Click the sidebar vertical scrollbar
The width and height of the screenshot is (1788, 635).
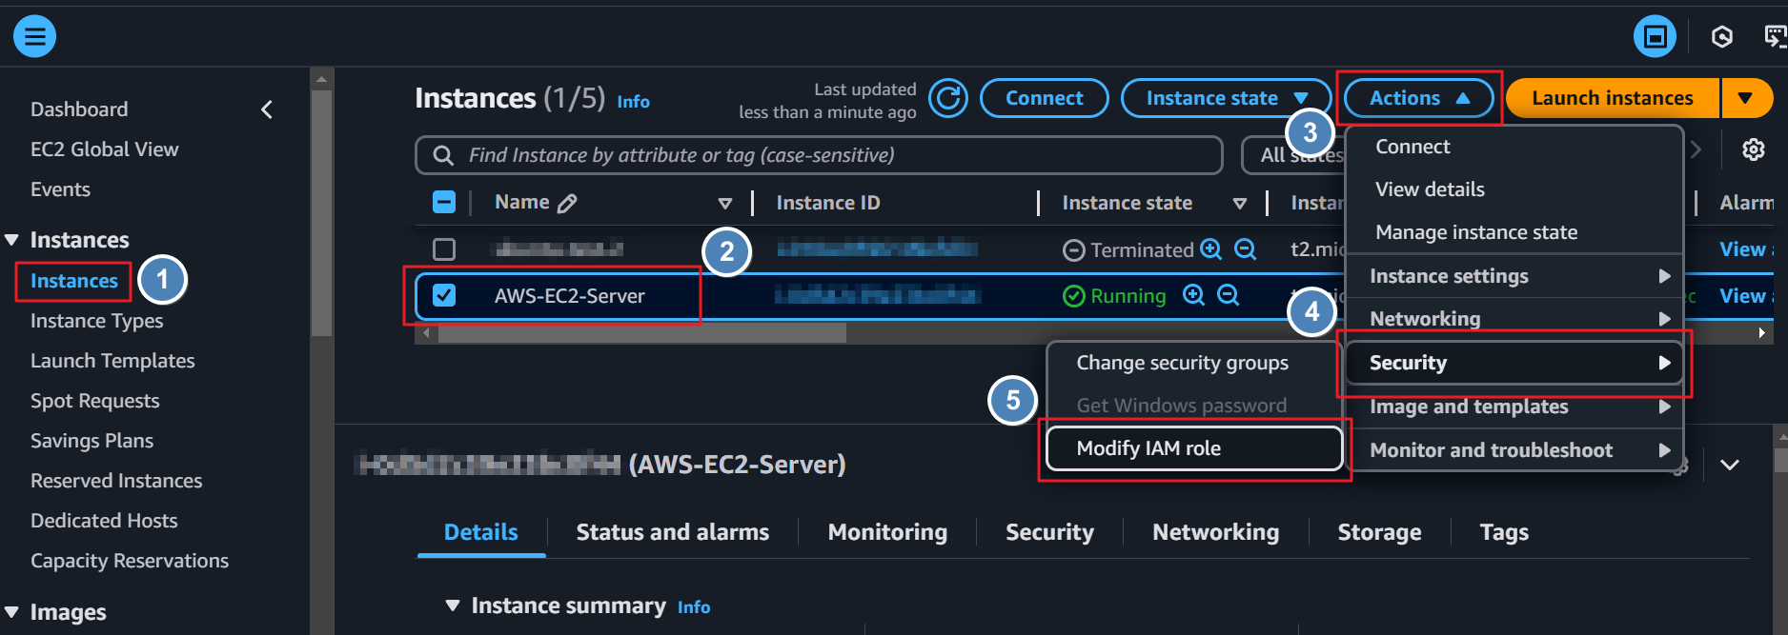[321, 213]
